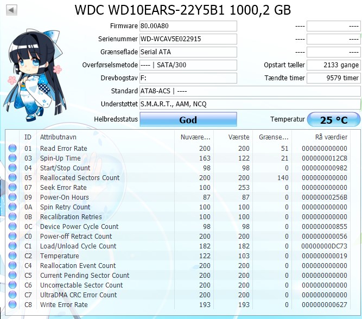Click the Rå værdier column header
362x319 pixels.
pos(321,137)
